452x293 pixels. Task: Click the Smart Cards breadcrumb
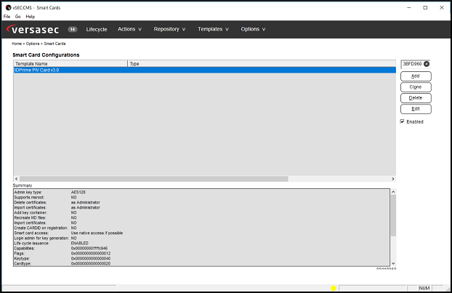(55, 44)
